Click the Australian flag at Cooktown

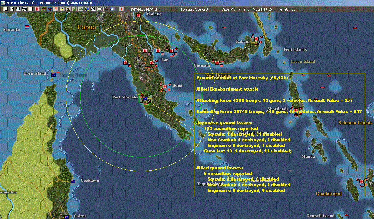[x=73, y=182]
